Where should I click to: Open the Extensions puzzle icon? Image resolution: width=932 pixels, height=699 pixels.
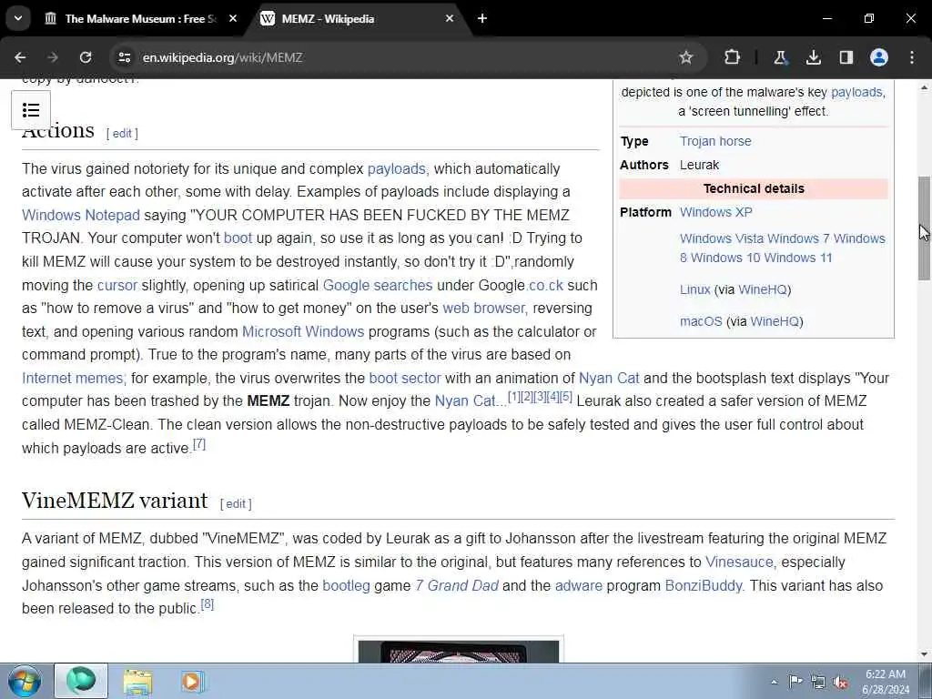[733, 57]
